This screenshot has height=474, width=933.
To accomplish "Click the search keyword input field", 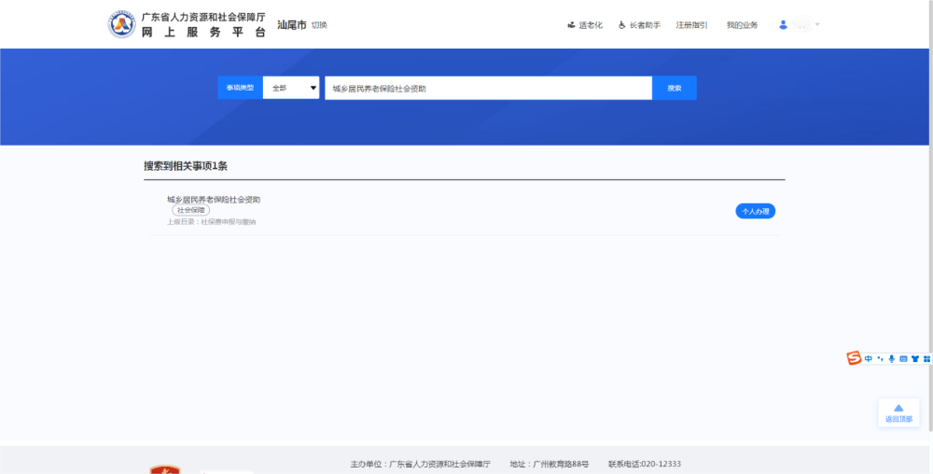I will coord(488,88).
